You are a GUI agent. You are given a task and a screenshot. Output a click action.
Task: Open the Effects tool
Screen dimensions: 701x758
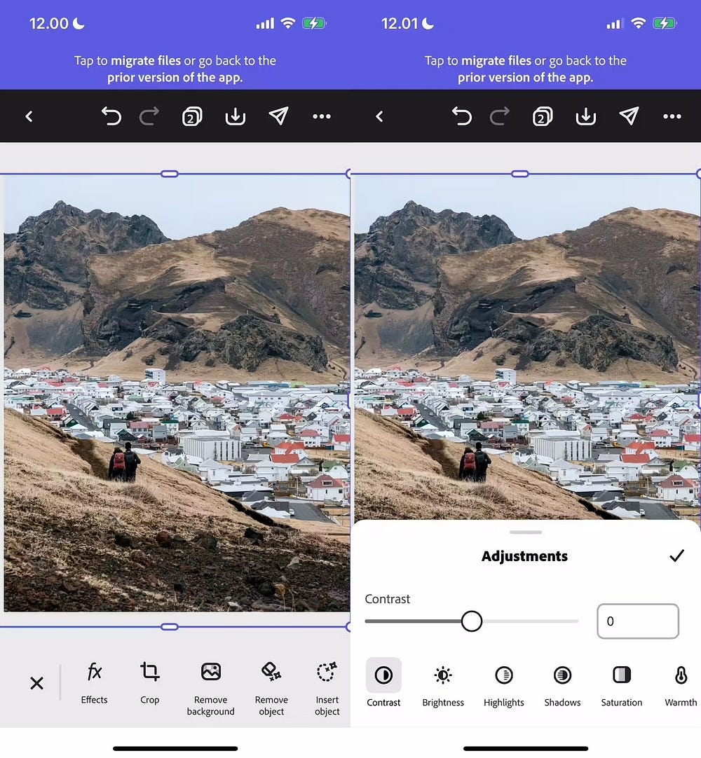94,683
